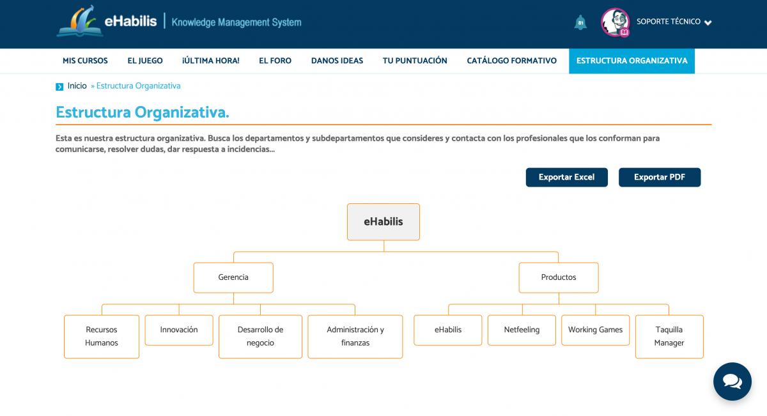The image size is (767, 416).
Task: Open the Productos department node
Action: pyautogui.click(x=559, y=277)
